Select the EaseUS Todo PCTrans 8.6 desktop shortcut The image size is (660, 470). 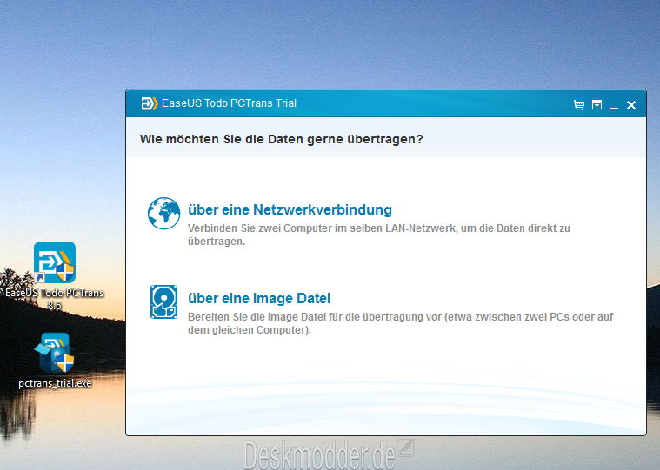(x=55, y=276)
